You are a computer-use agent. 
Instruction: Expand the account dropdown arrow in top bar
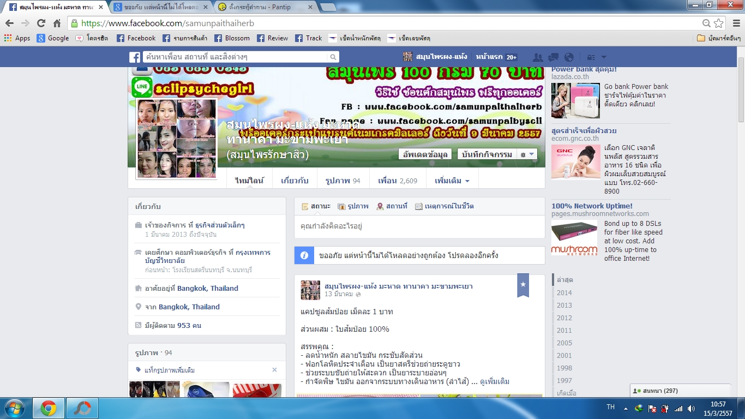[604, 57]
